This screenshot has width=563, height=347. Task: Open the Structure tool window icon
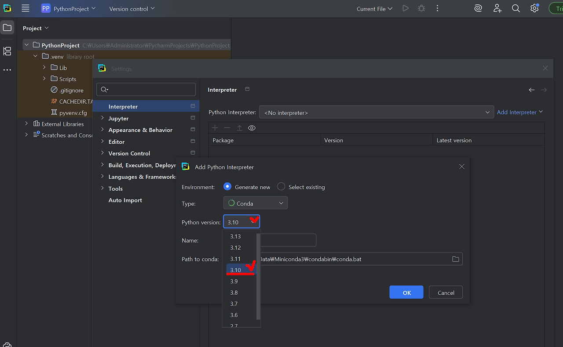click(7, 51)
